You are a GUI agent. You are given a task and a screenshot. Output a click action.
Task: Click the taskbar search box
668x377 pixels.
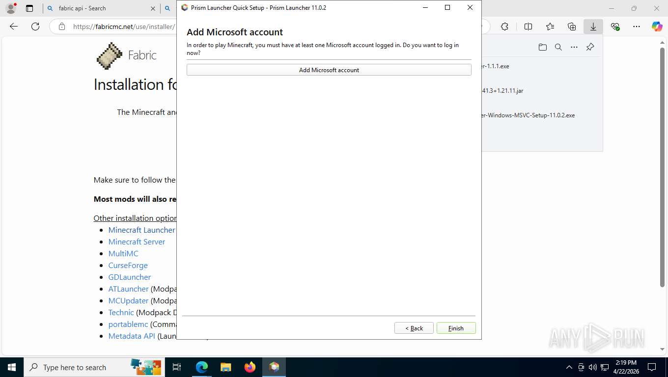(93, 367)
